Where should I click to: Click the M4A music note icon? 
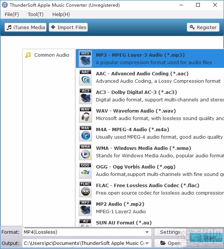(x=85, y=133)
